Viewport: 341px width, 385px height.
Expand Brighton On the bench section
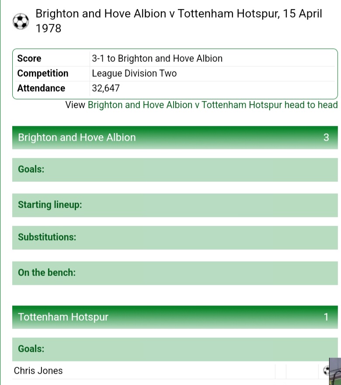[175, 273]
